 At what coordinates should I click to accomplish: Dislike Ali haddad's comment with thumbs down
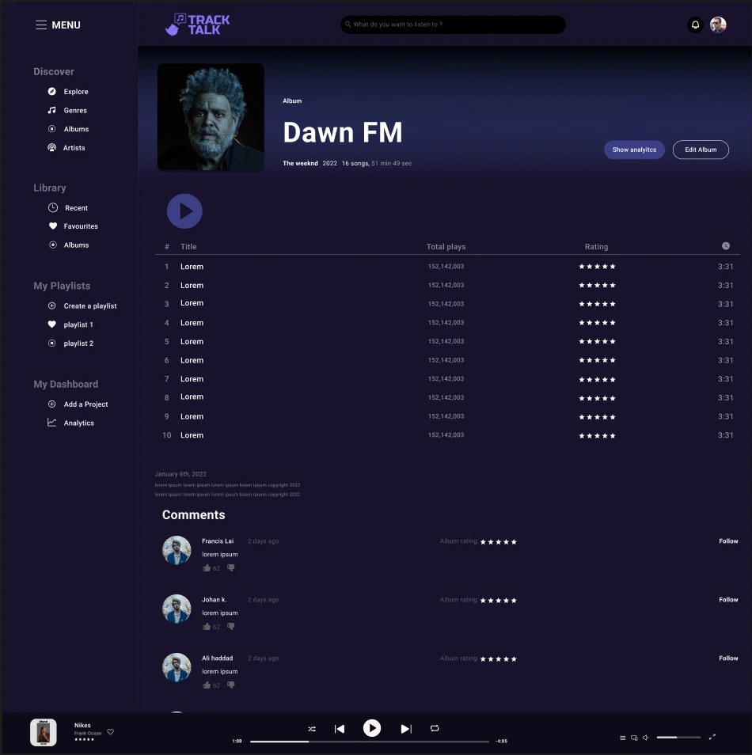coord(231,685)
